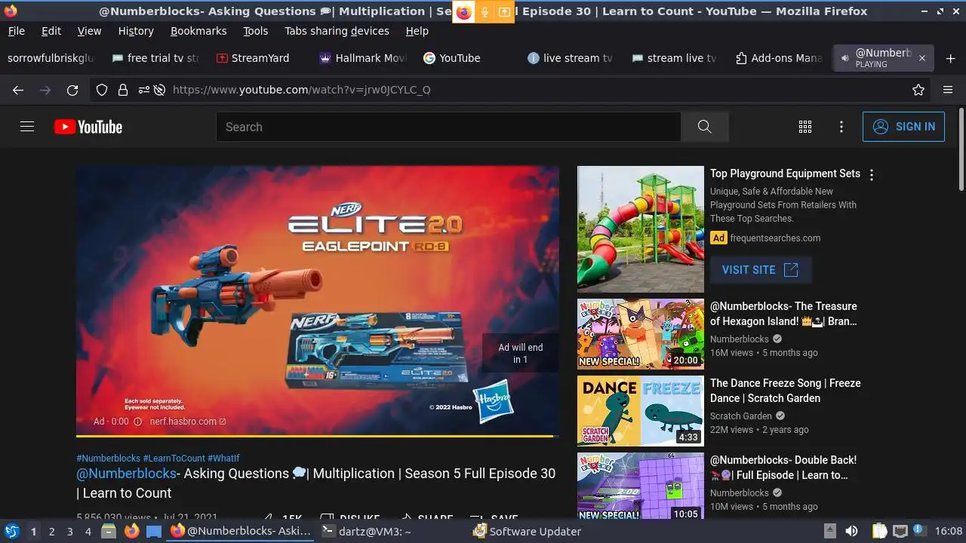Open clipboard manager in tray
Image resolution: width=966 pixels, height=543 pixels.
click(x=879, y=531)
